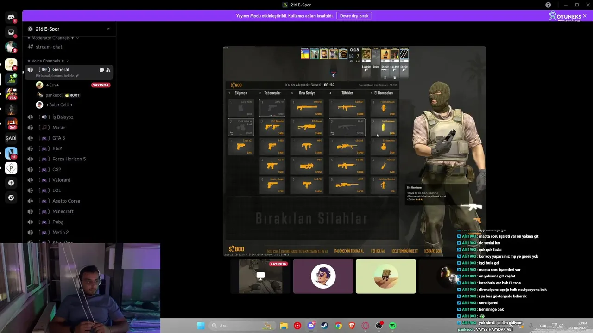Viewport: 593px width, 333px height.
Task: Open Spotify from taskbar
Action: (x=393, y=326)
